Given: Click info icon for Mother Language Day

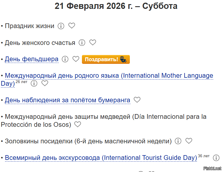Looking at the screenshot, I should (x=34, y=83).
